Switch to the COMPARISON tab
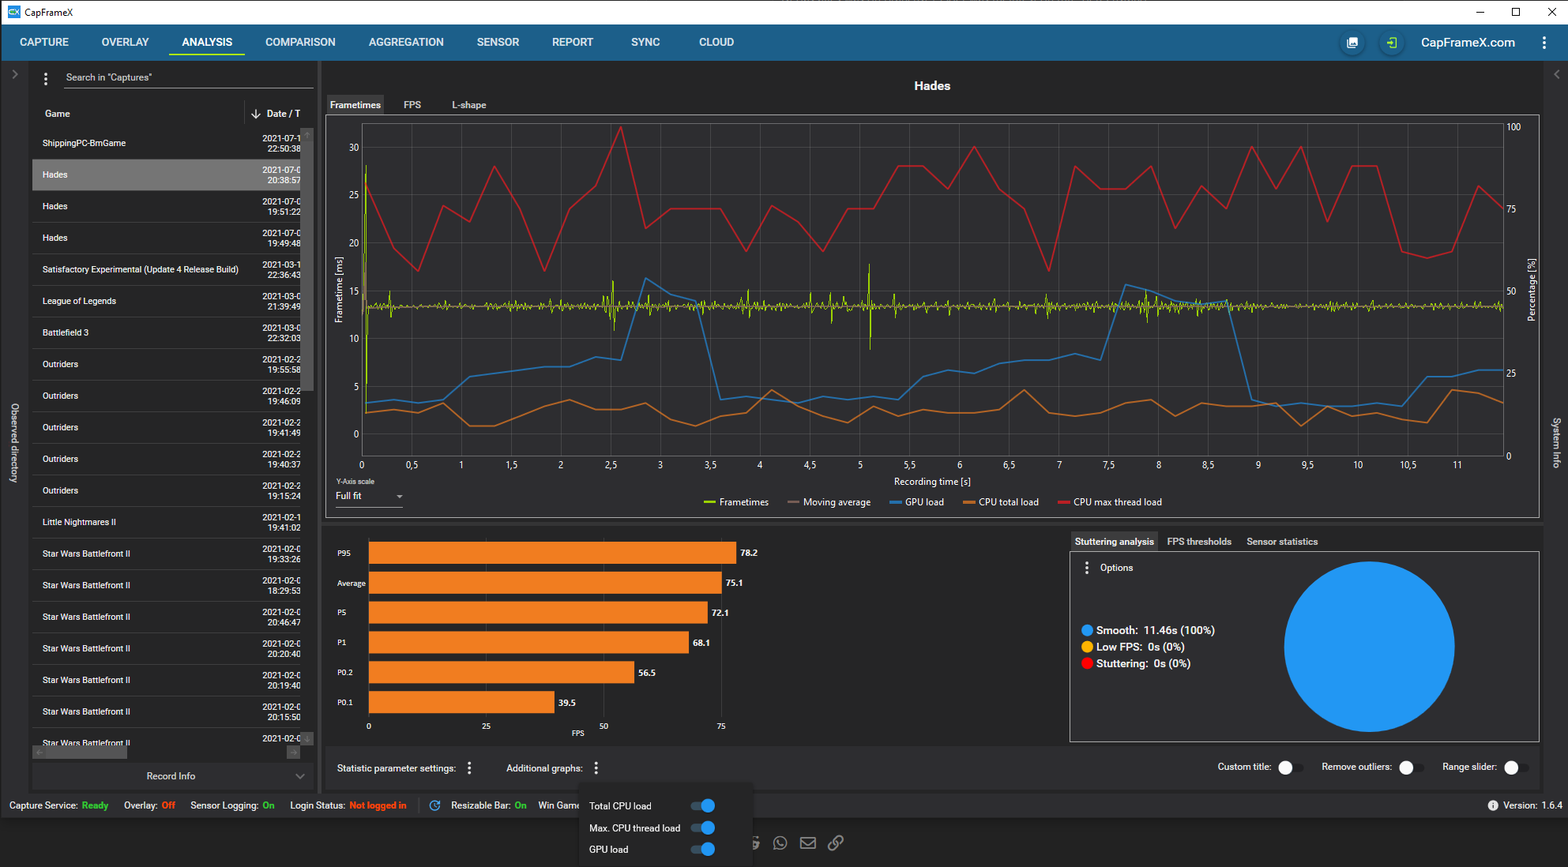The height and width of the screenshot is (867, 1568). (300, 43)
